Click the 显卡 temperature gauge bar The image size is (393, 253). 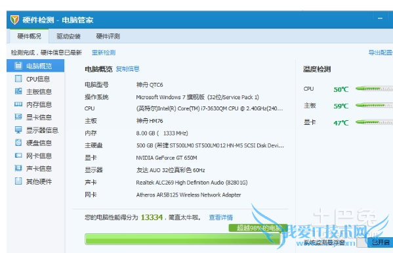(x=374, y=122)
